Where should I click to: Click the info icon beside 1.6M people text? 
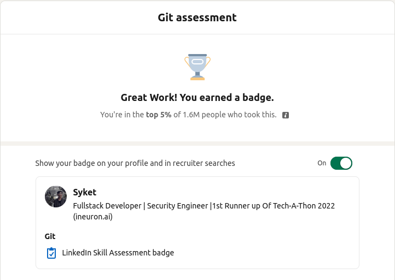285,115
